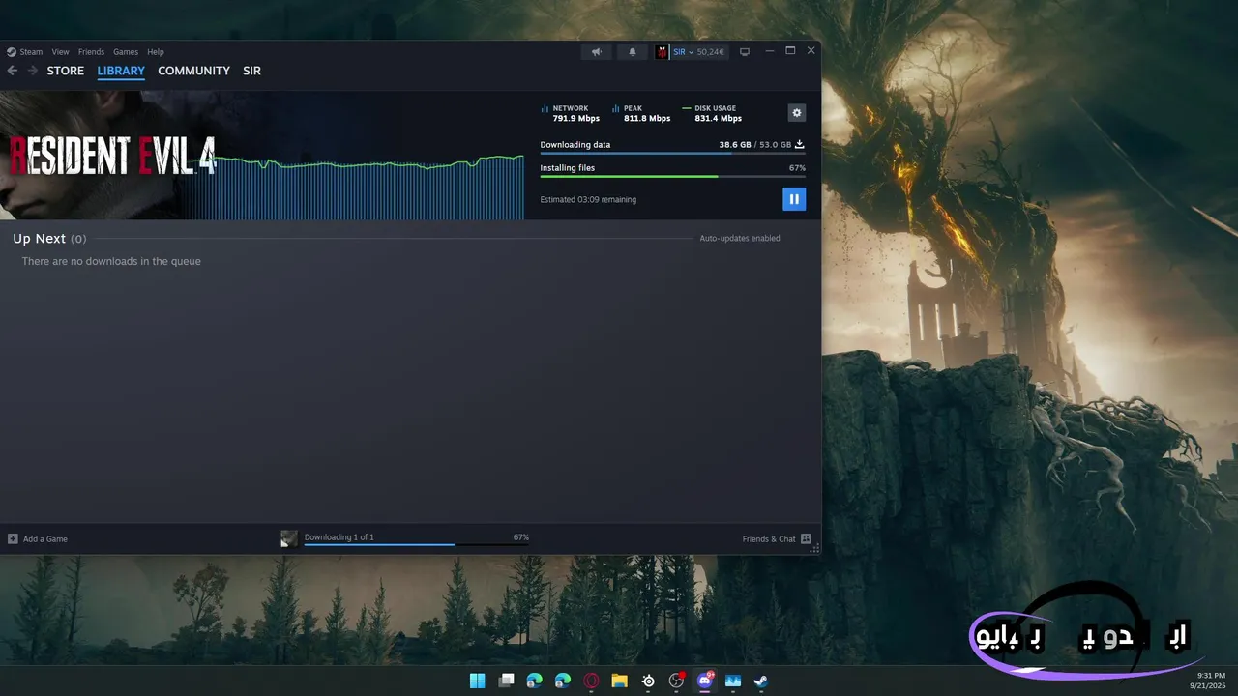Maximize the Steam window

point(790,51)
